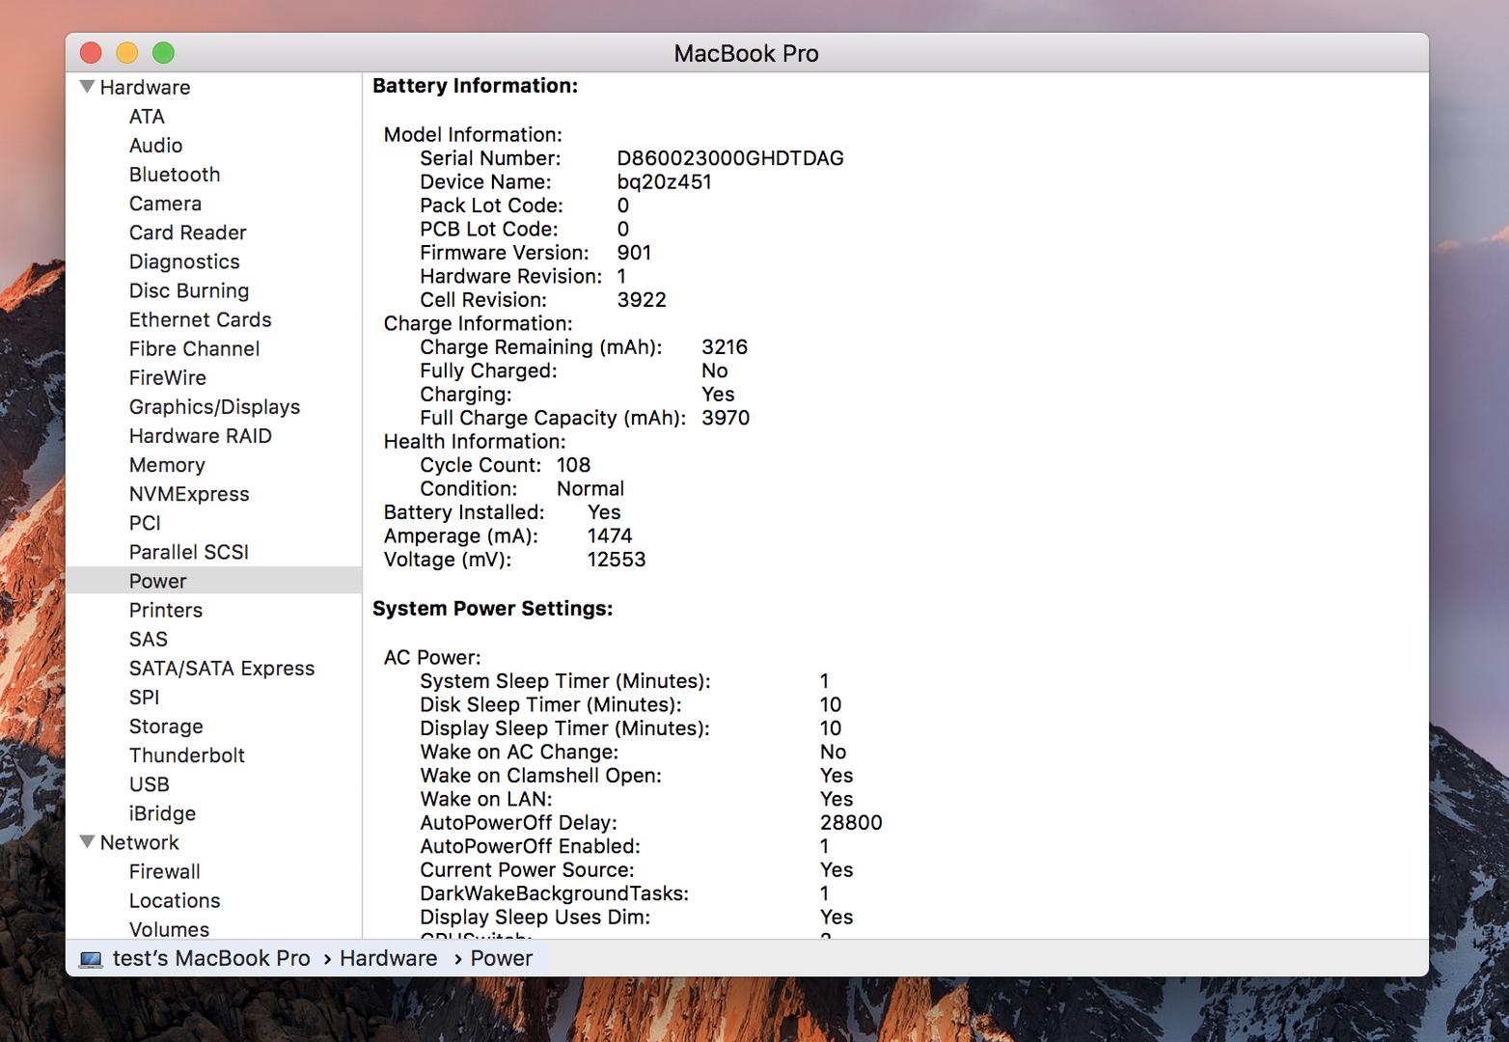Select Ethernet Cards entry
The width and height of the screenshot is (1509, 1042).
click(200, 319)
